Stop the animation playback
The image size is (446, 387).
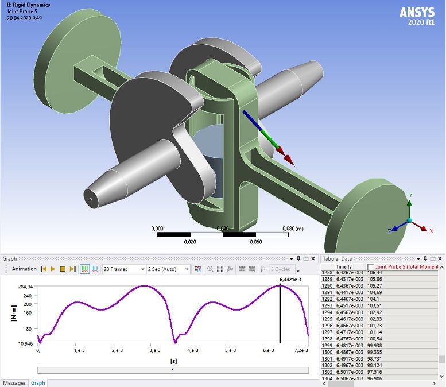coord(63,269)
